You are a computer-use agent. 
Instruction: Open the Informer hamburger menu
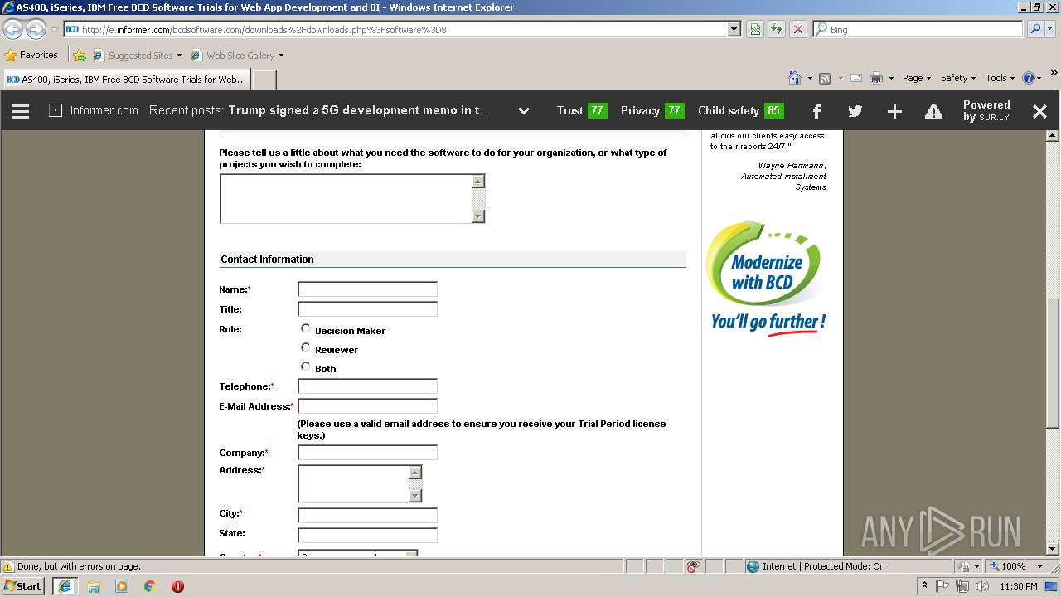click(x=21, y=111)
